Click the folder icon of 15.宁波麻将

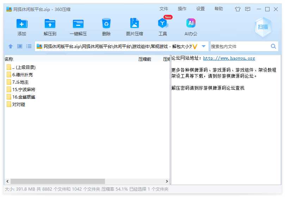pyautogui.click(x=9, y=89)
